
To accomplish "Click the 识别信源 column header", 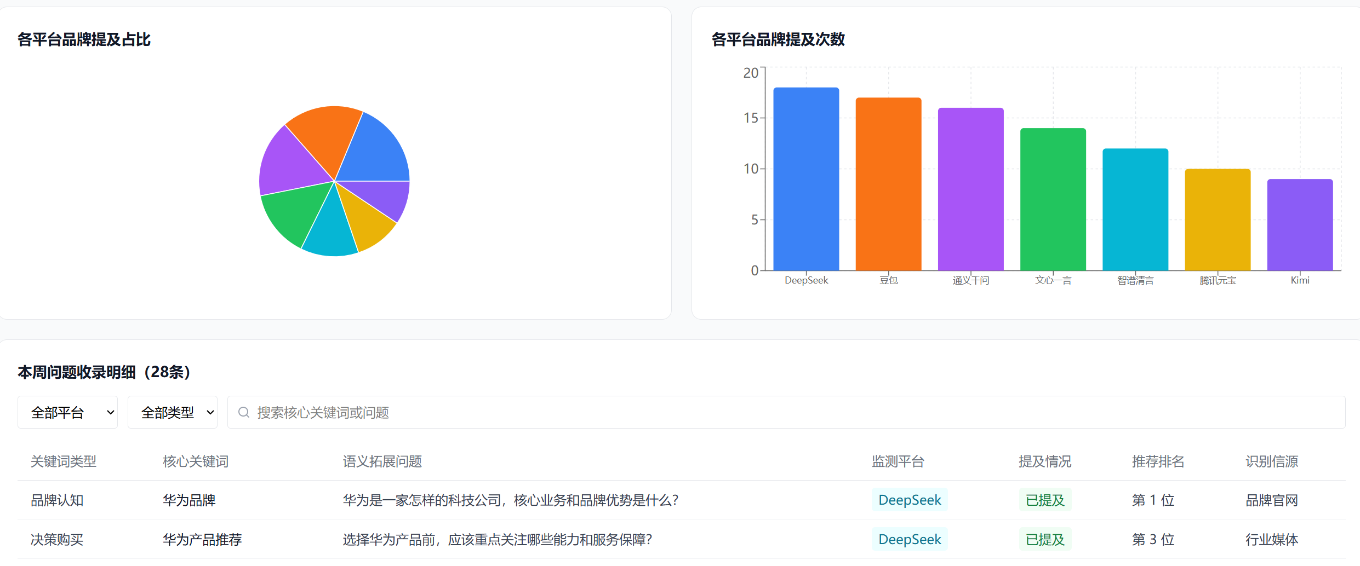I will coord(1272,461).
